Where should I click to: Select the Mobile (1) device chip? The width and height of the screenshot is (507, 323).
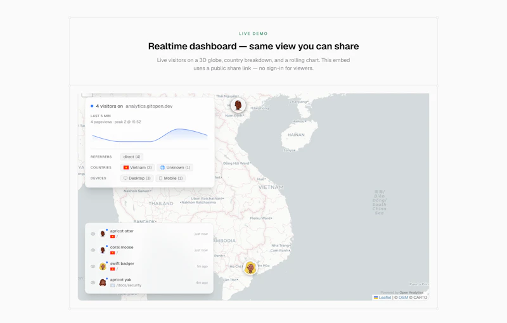(170, 178)
